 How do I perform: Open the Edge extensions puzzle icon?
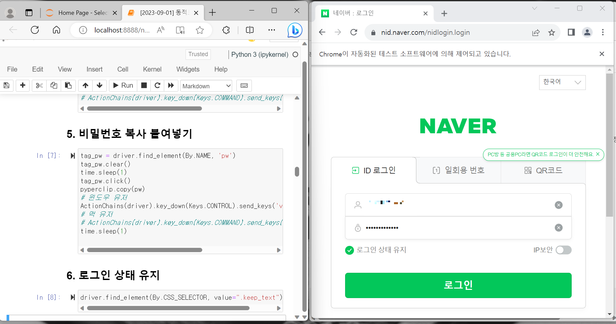coord(226,30)
